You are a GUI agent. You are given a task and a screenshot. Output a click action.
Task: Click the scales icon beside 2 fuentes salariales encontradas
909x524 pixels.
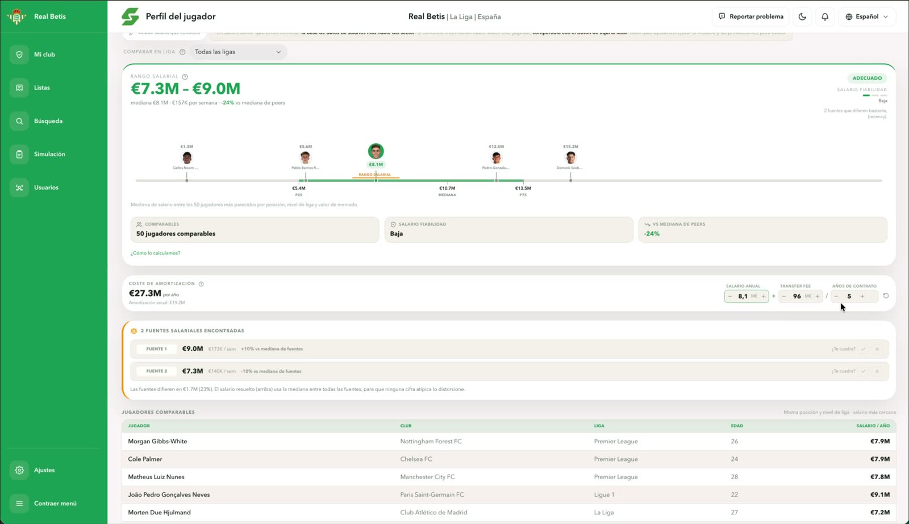click(134, 331)
